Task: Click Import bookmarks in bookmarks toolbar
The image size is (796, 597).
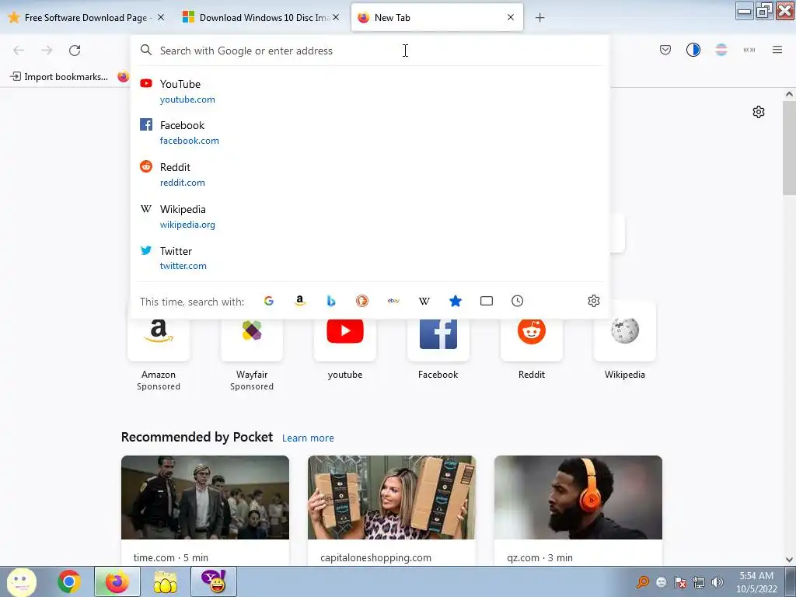Action: (x=59, y=77)
